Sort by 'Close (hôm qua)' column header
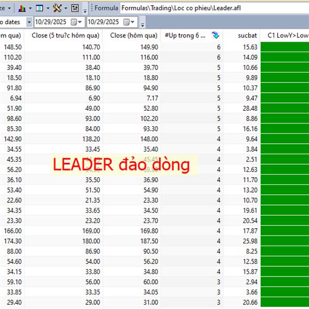This screenshot has width=309, height=309. click(131, 36)
